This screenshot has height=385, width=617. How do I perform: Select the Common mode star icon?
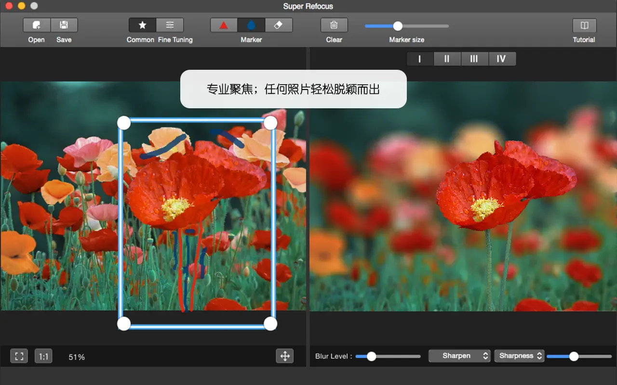tap(142, 25)
